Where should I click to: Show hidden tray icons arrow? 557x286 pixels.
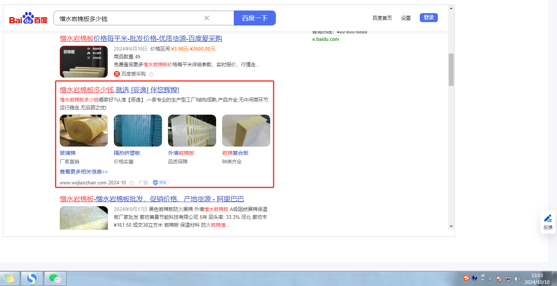490,279
